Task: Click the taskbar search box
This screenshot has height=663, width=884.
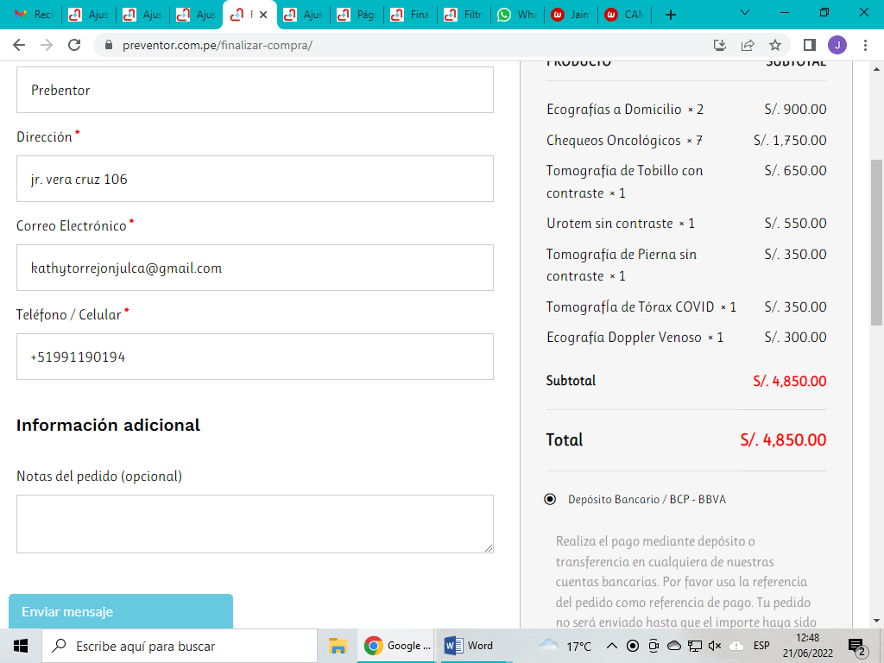Action: pos(180,646)
